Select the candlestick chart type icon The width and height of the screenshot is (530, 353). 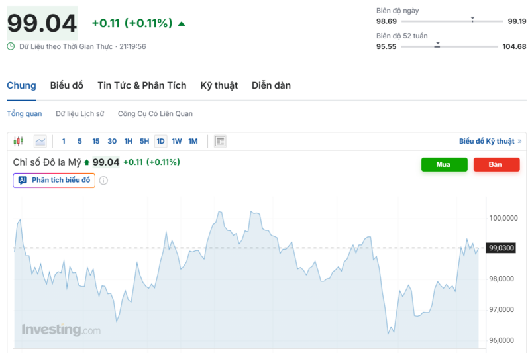coord(19,141)
